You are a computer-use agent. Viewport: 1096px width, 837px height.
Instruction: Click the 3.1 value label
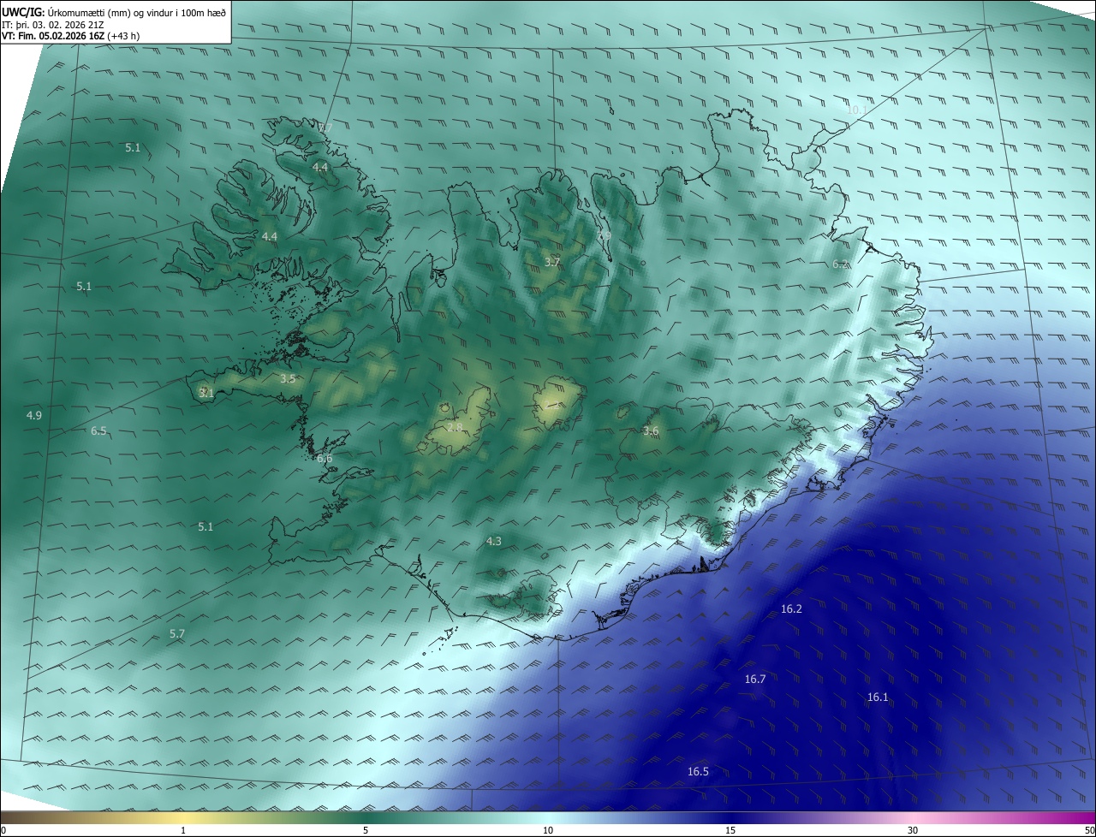coord(206,393)
